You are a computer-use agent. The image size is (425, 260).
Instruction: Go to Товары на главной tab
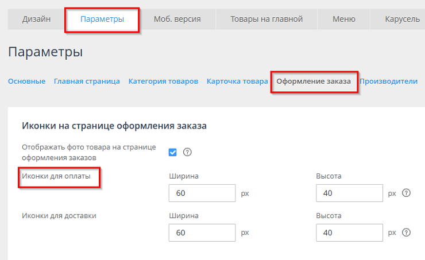[266, 20]
